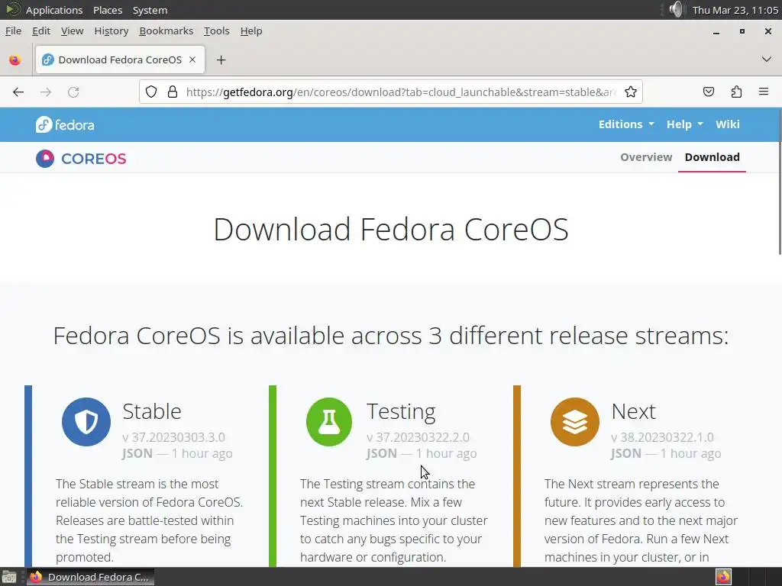
Task: Open the History menu
Action: coord(111,31)
